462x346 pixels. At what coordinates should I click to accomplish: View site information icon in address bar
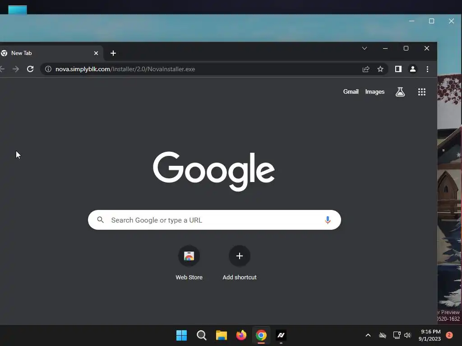pos(48,69)
